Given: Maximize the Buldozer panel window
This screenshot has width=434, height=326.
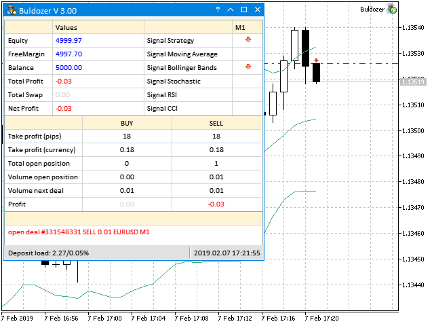Looking at the screenshot, I should point(244,10).
